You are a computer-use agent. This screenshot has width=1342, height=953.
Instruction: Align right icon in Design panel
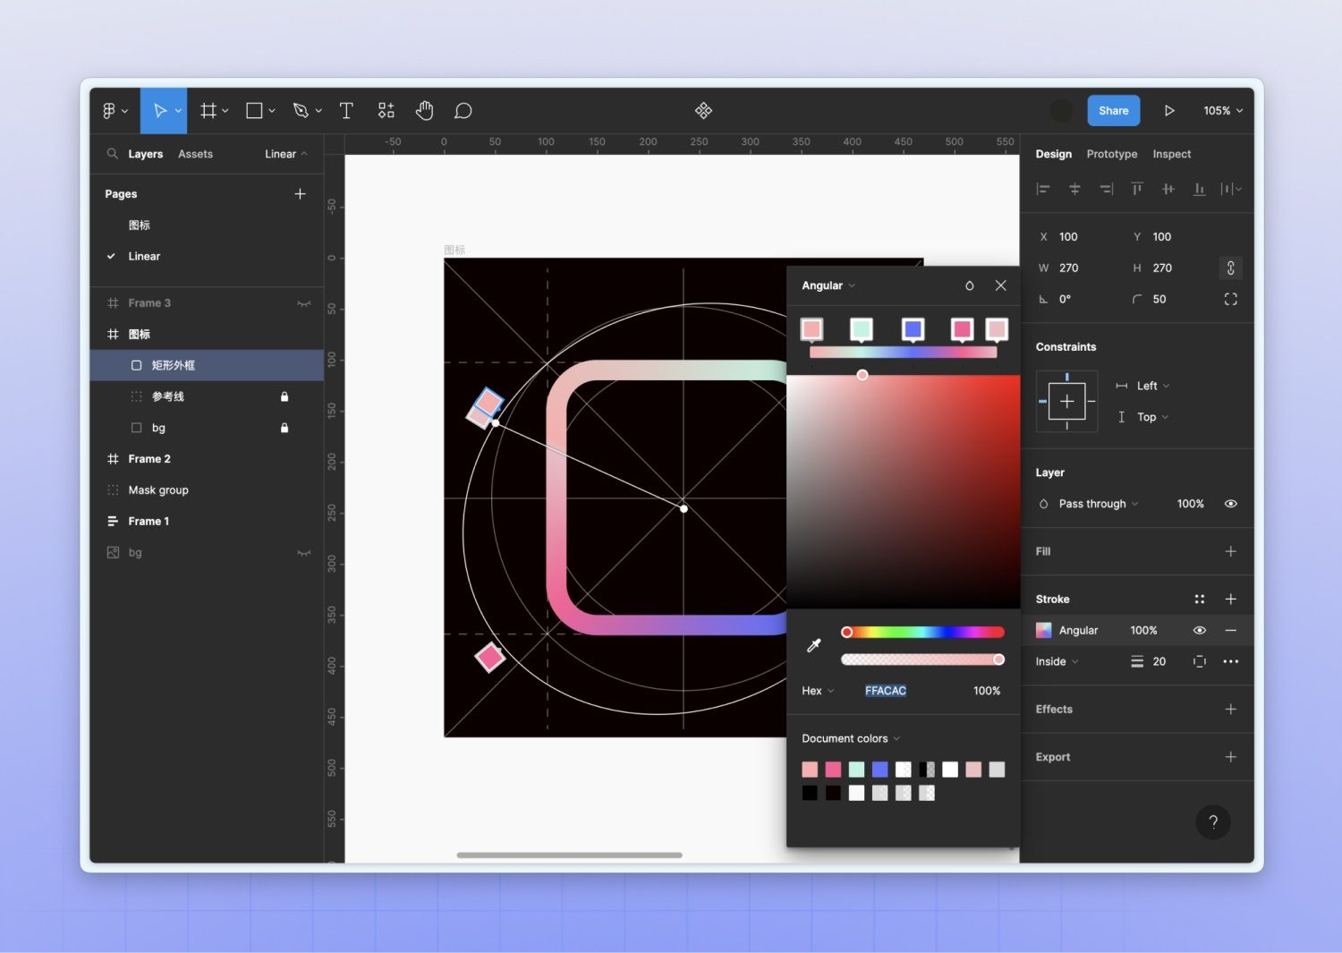(x=1107, y=189)
